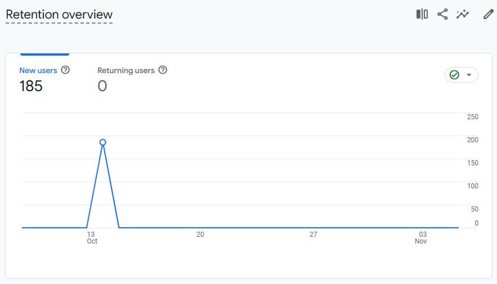Screen dimensions: 497x284
Task: Open the share report icon
Action: coord(442,14)
